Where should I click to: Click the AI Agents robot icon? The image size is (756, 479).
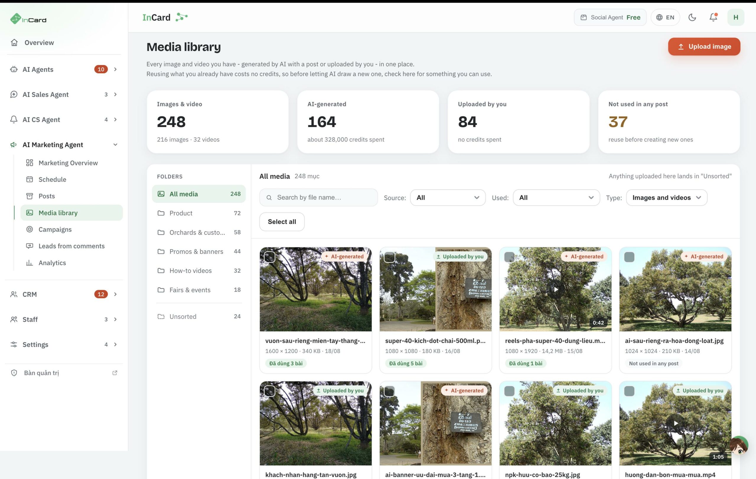pos(14,69)
